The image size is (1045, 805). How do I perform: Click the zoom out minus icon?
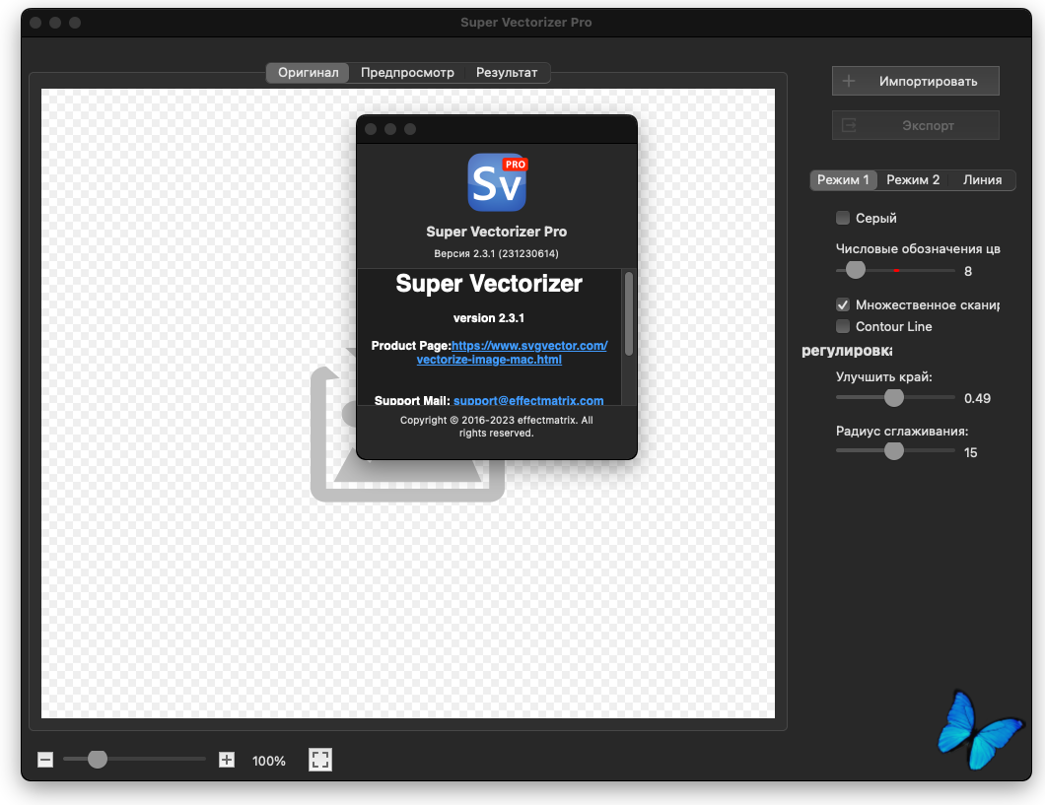45,760
